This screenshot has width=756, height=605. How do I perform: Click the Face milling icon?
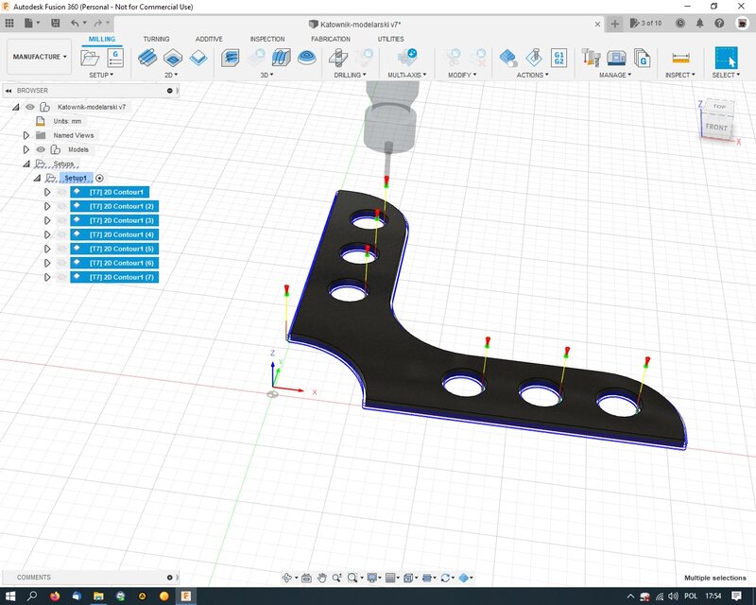[x=198, y=58]
